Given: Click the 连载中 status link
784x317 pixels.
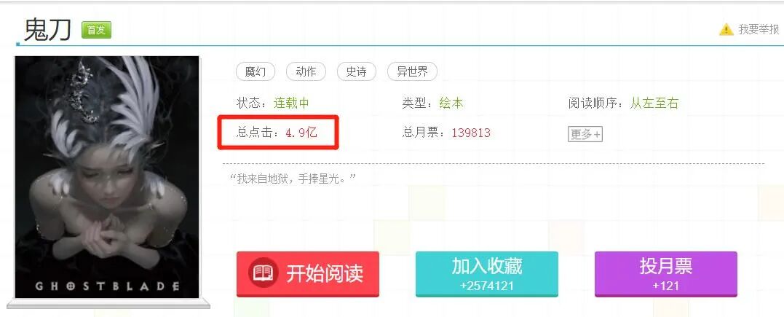Looking at the screenshot, I should (x=291, y=103).
